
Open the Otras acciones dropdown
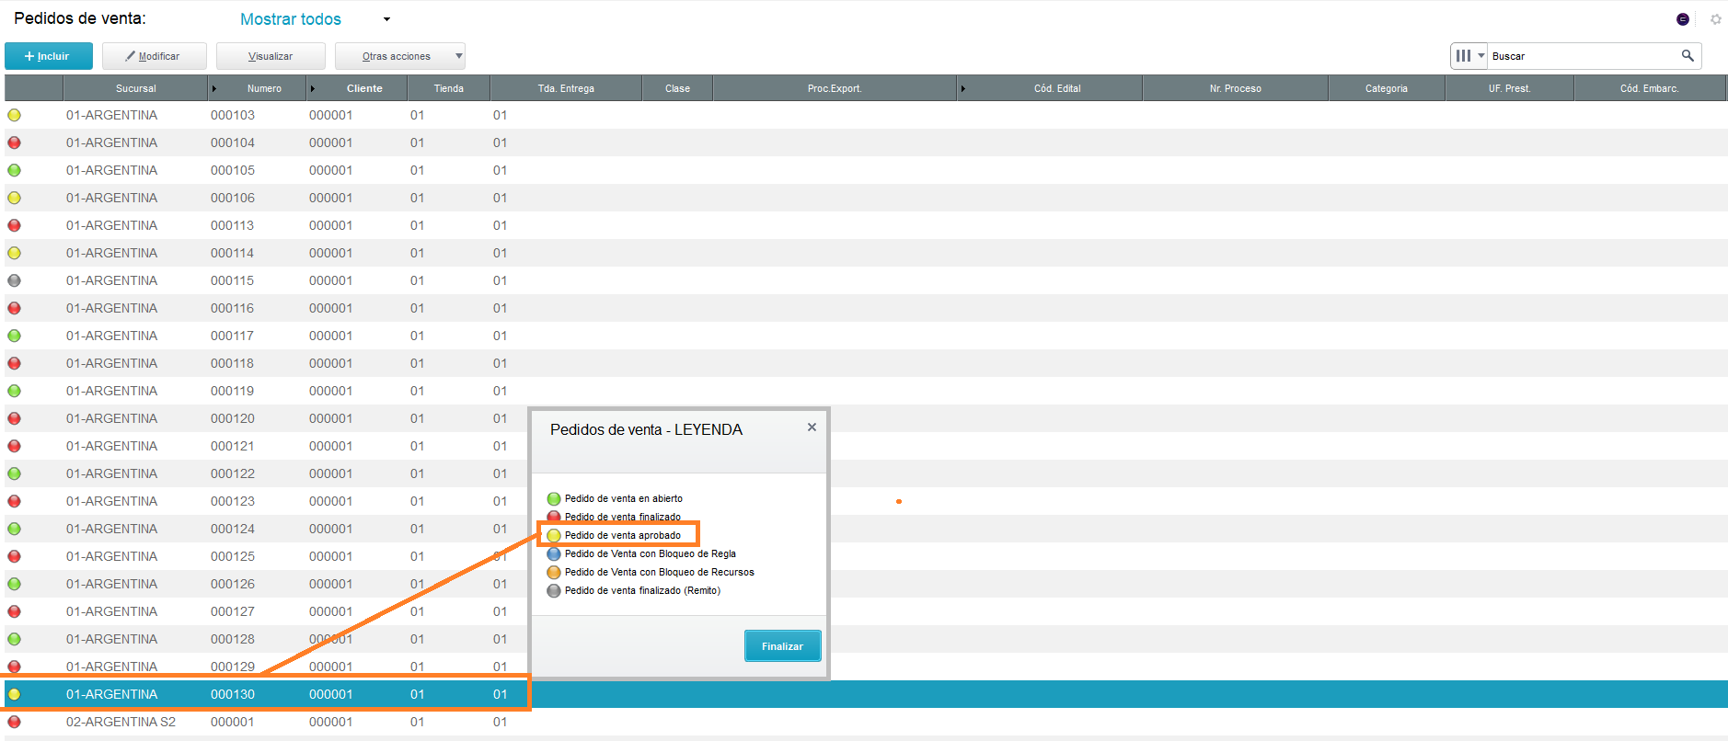400,56
